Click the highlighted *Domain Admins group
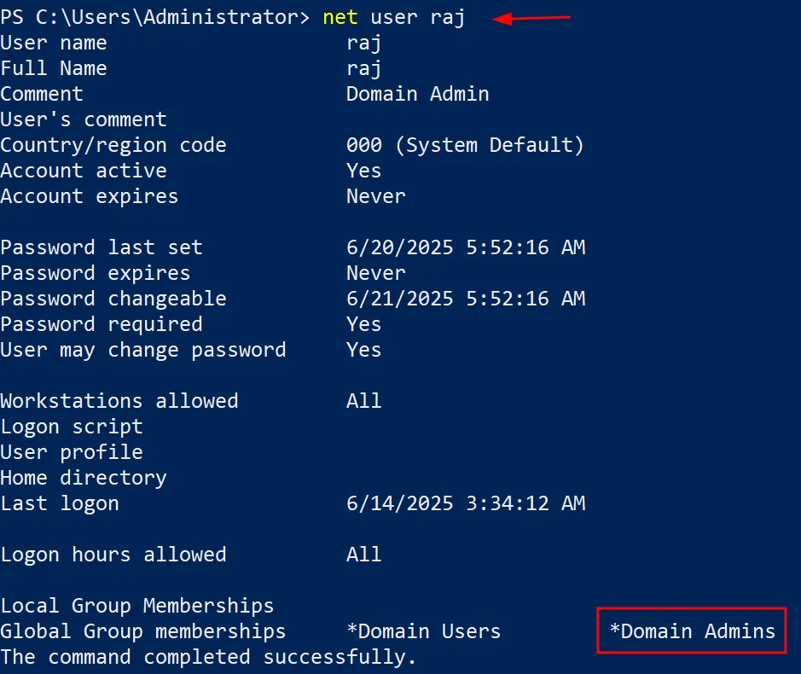The height and width of the screenshot is (674, 801). click(x=692, y=631)
